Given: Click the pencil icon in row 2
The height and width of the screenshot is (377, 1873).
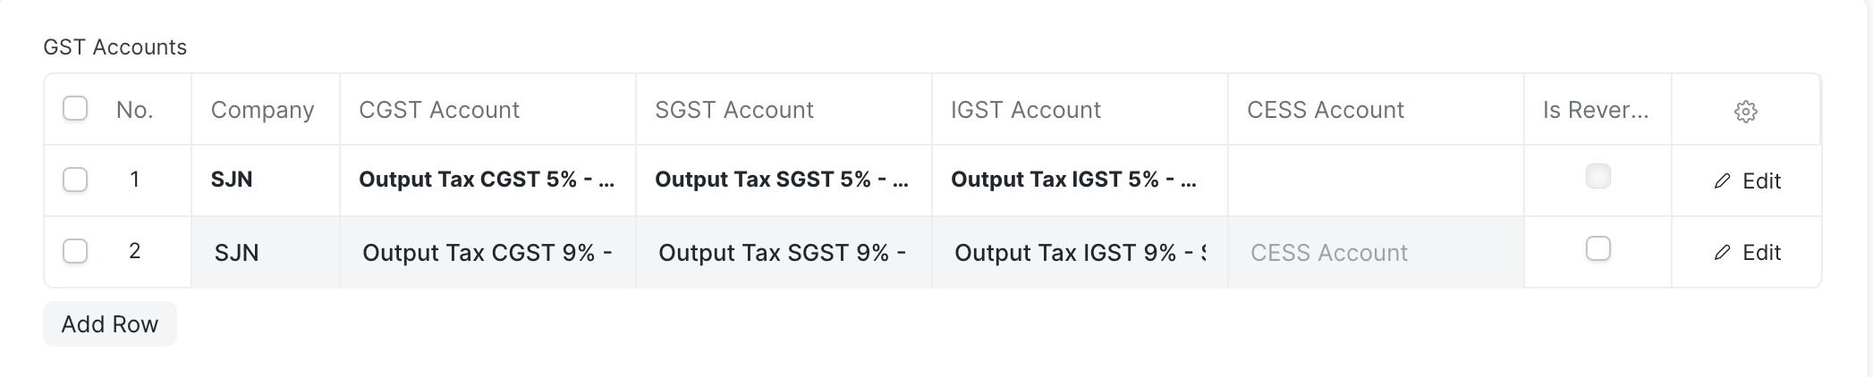Looking at the screenshot, I should (x=1722, y=253).
